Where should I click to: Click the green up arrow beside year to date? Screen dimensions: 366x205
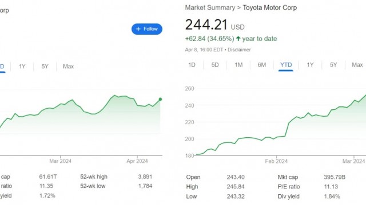[x=238, y=39]
